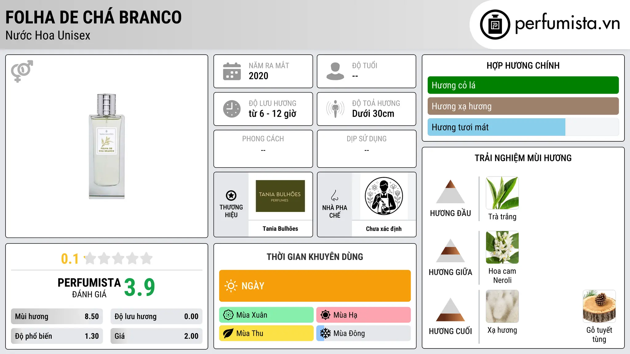Screen dimensions: 630x354
Task: Click the Mùi hương 8.50 score row
Action: click(x=57, y=316)
